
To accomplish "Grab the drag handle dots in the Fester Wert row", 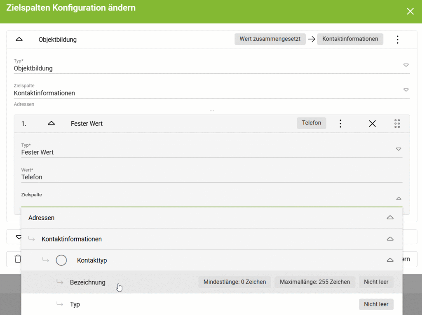I will point(397,124).
